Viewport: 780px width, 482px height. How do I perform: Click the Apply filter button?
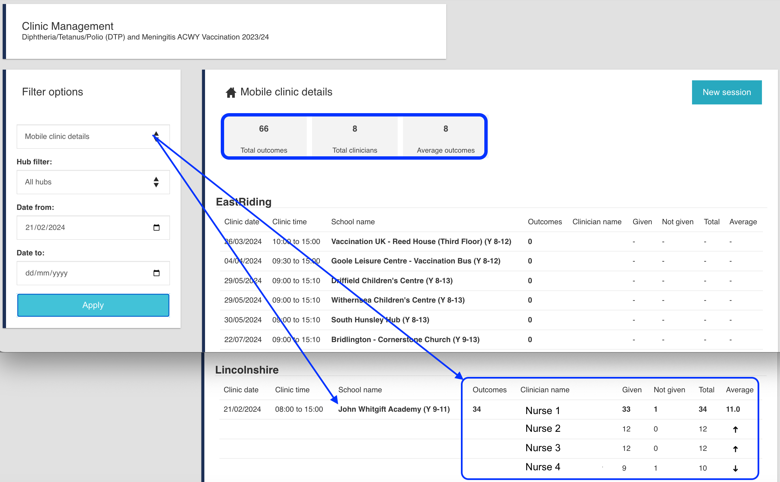click(93, 305)
